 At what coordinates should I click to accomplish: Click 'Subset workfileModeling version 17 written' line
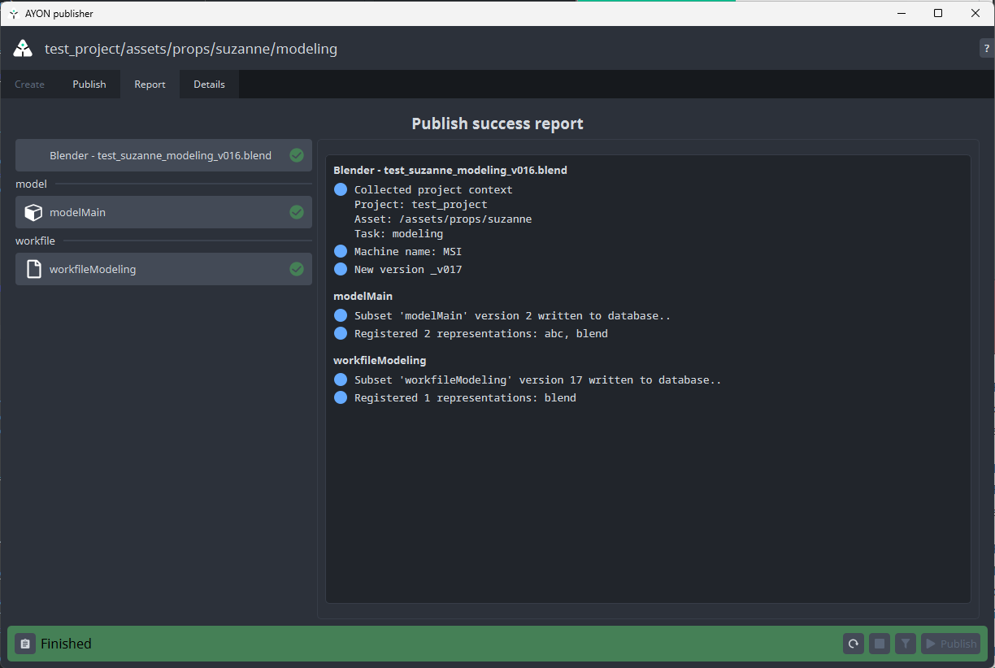538,380
